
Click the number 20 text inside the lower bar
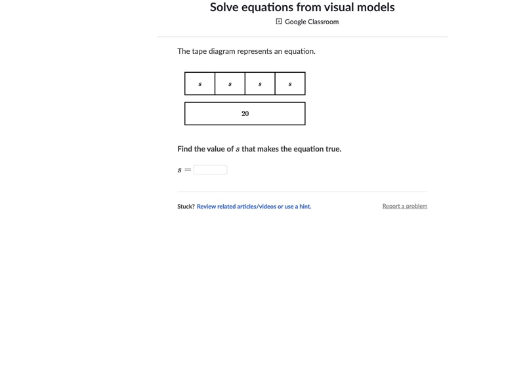click(x=245, y=113)
